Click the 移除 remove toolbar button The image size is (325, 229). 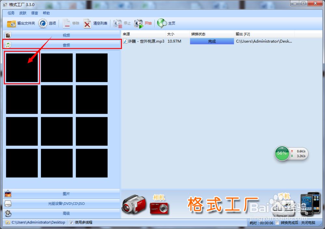[x=71, y=23]
